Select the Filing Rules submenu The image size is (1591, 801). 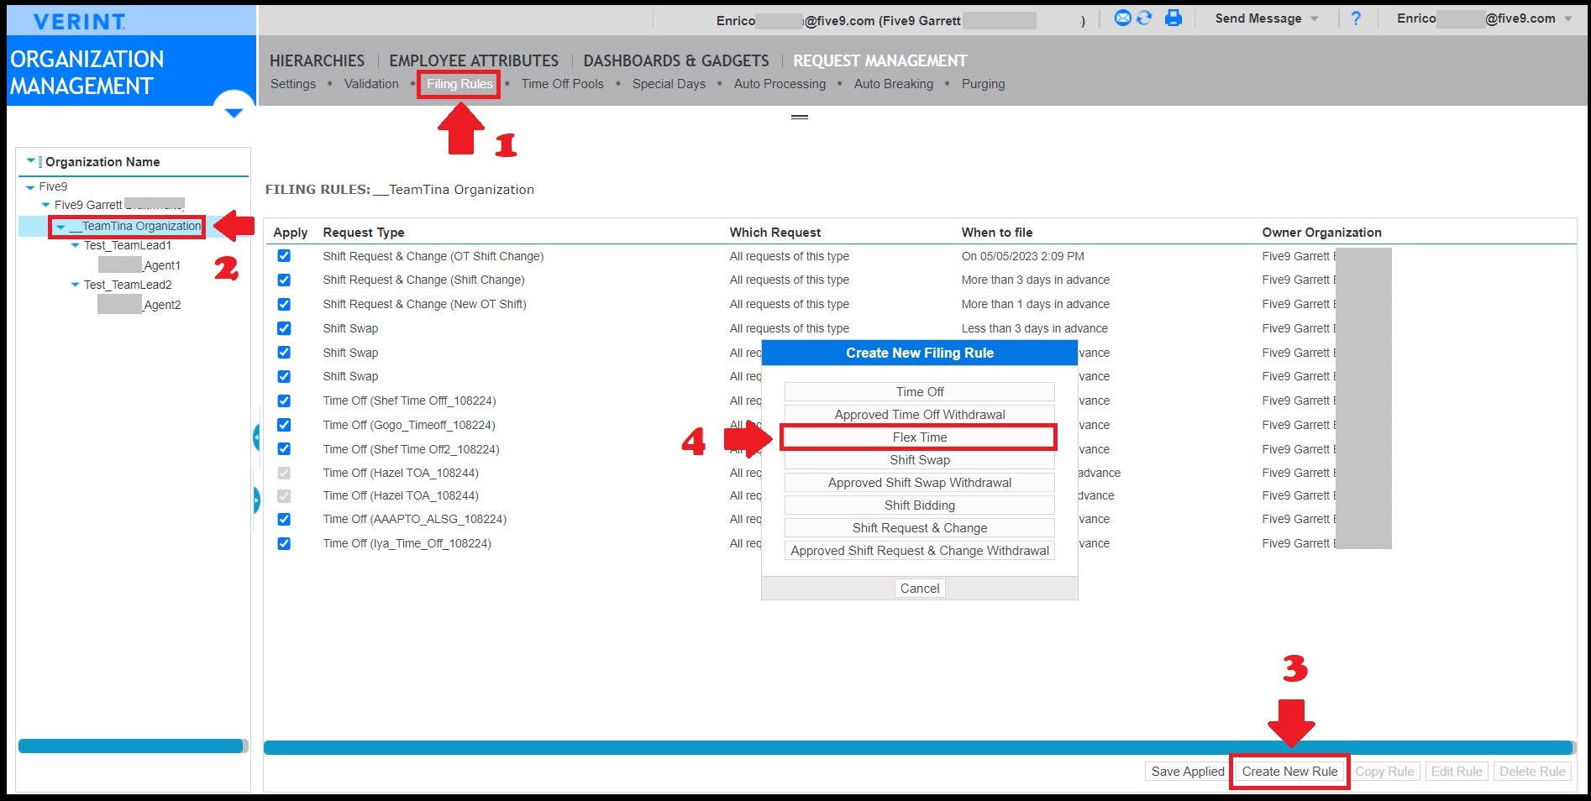pyautogui.click(x=459, y=84)
